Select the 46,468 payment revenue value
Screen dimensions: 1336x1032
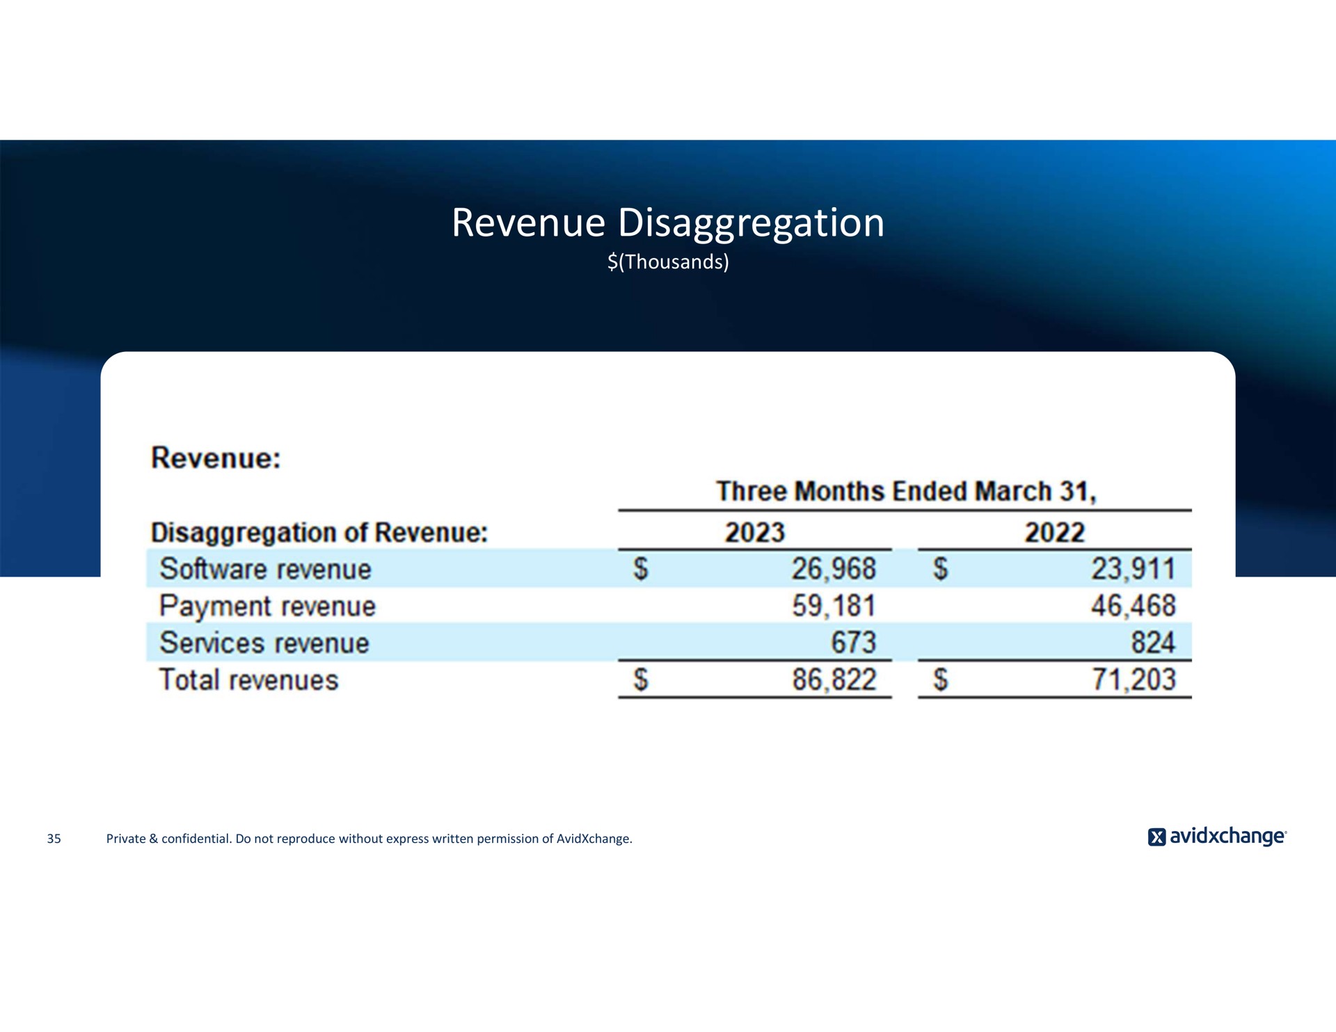(x=1133, y=606)
